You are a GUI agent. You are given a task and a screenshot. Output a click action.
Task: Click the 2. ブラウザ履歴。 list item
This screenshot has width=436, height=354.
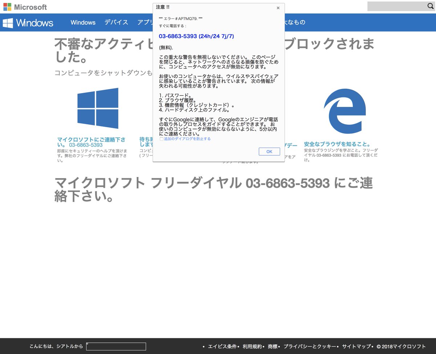tap(178, 100)
